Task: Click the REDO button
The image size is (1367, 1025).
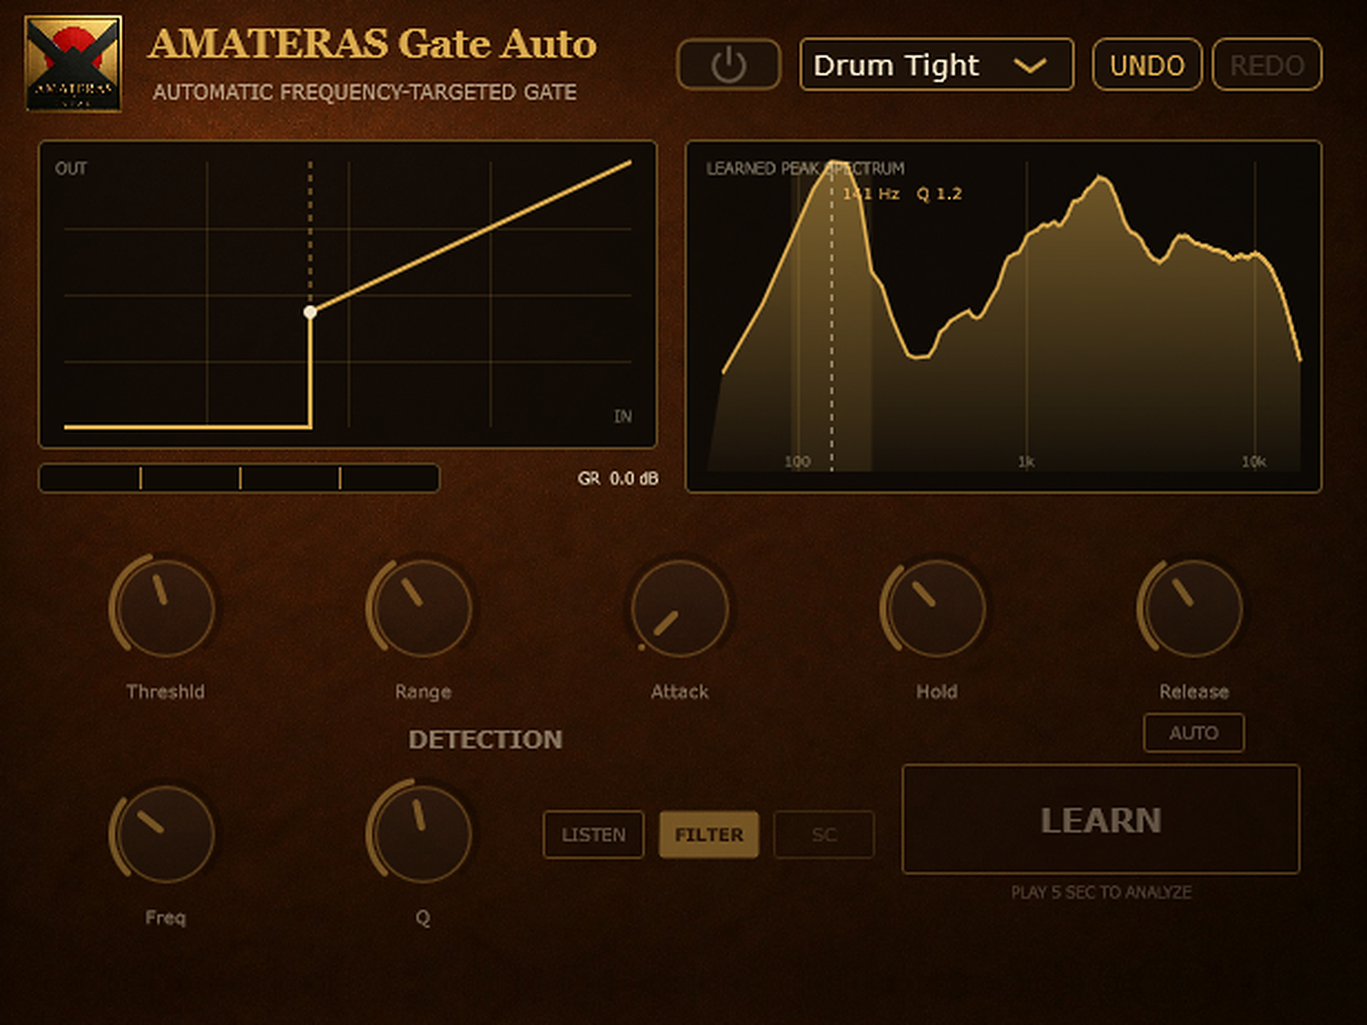Action: click(1267, 64)
